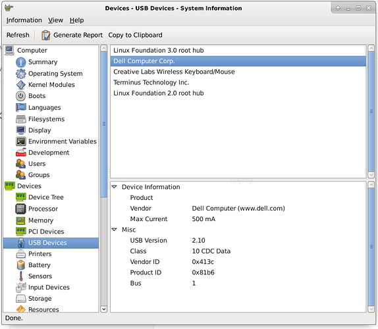Click device list scroll-down arrow

pos(371,175)
